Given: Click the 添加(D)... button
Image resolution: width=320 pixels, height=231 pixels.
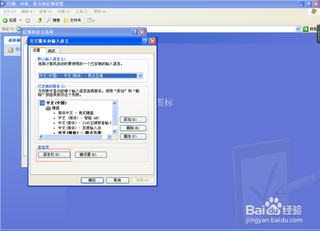Looking at the screenshot, I should point(133,120).
